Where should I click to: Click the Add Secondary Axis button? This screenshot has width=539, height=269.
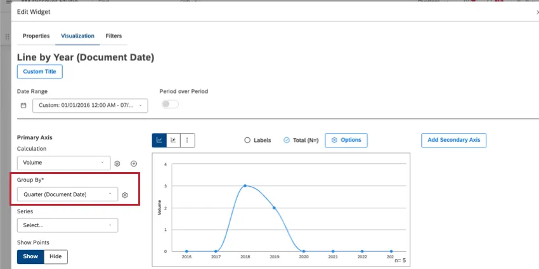[453, 140]
